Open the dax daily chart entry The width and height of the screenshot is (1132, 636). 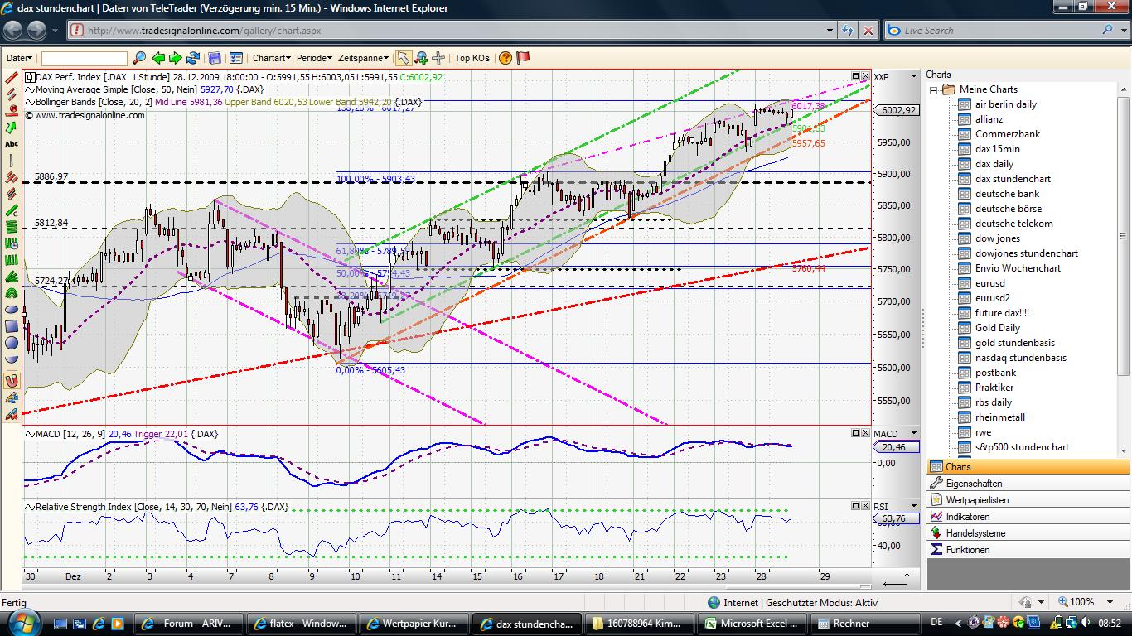point(994,164)
